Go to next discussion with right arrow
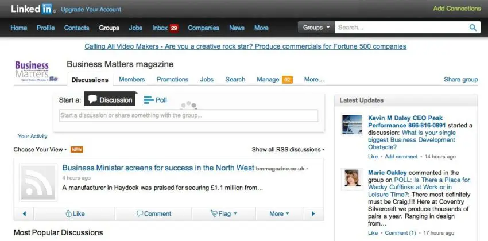 click(x=313, y=214)
